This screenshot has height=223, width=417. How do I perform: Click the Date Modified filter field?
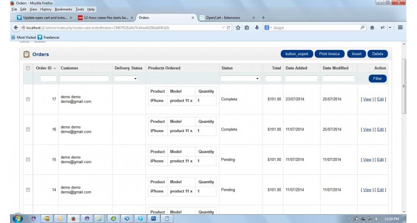point(338,79)
